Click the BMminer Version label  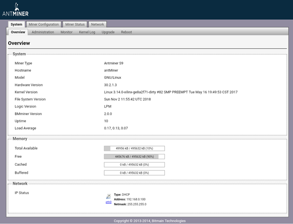(x=28, y=114)
